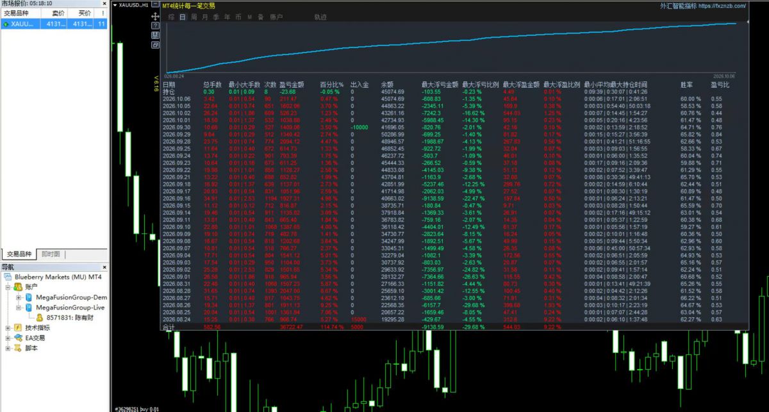
Task: Minimize the MT4 statistics panel
Action: tap(155, 5)
